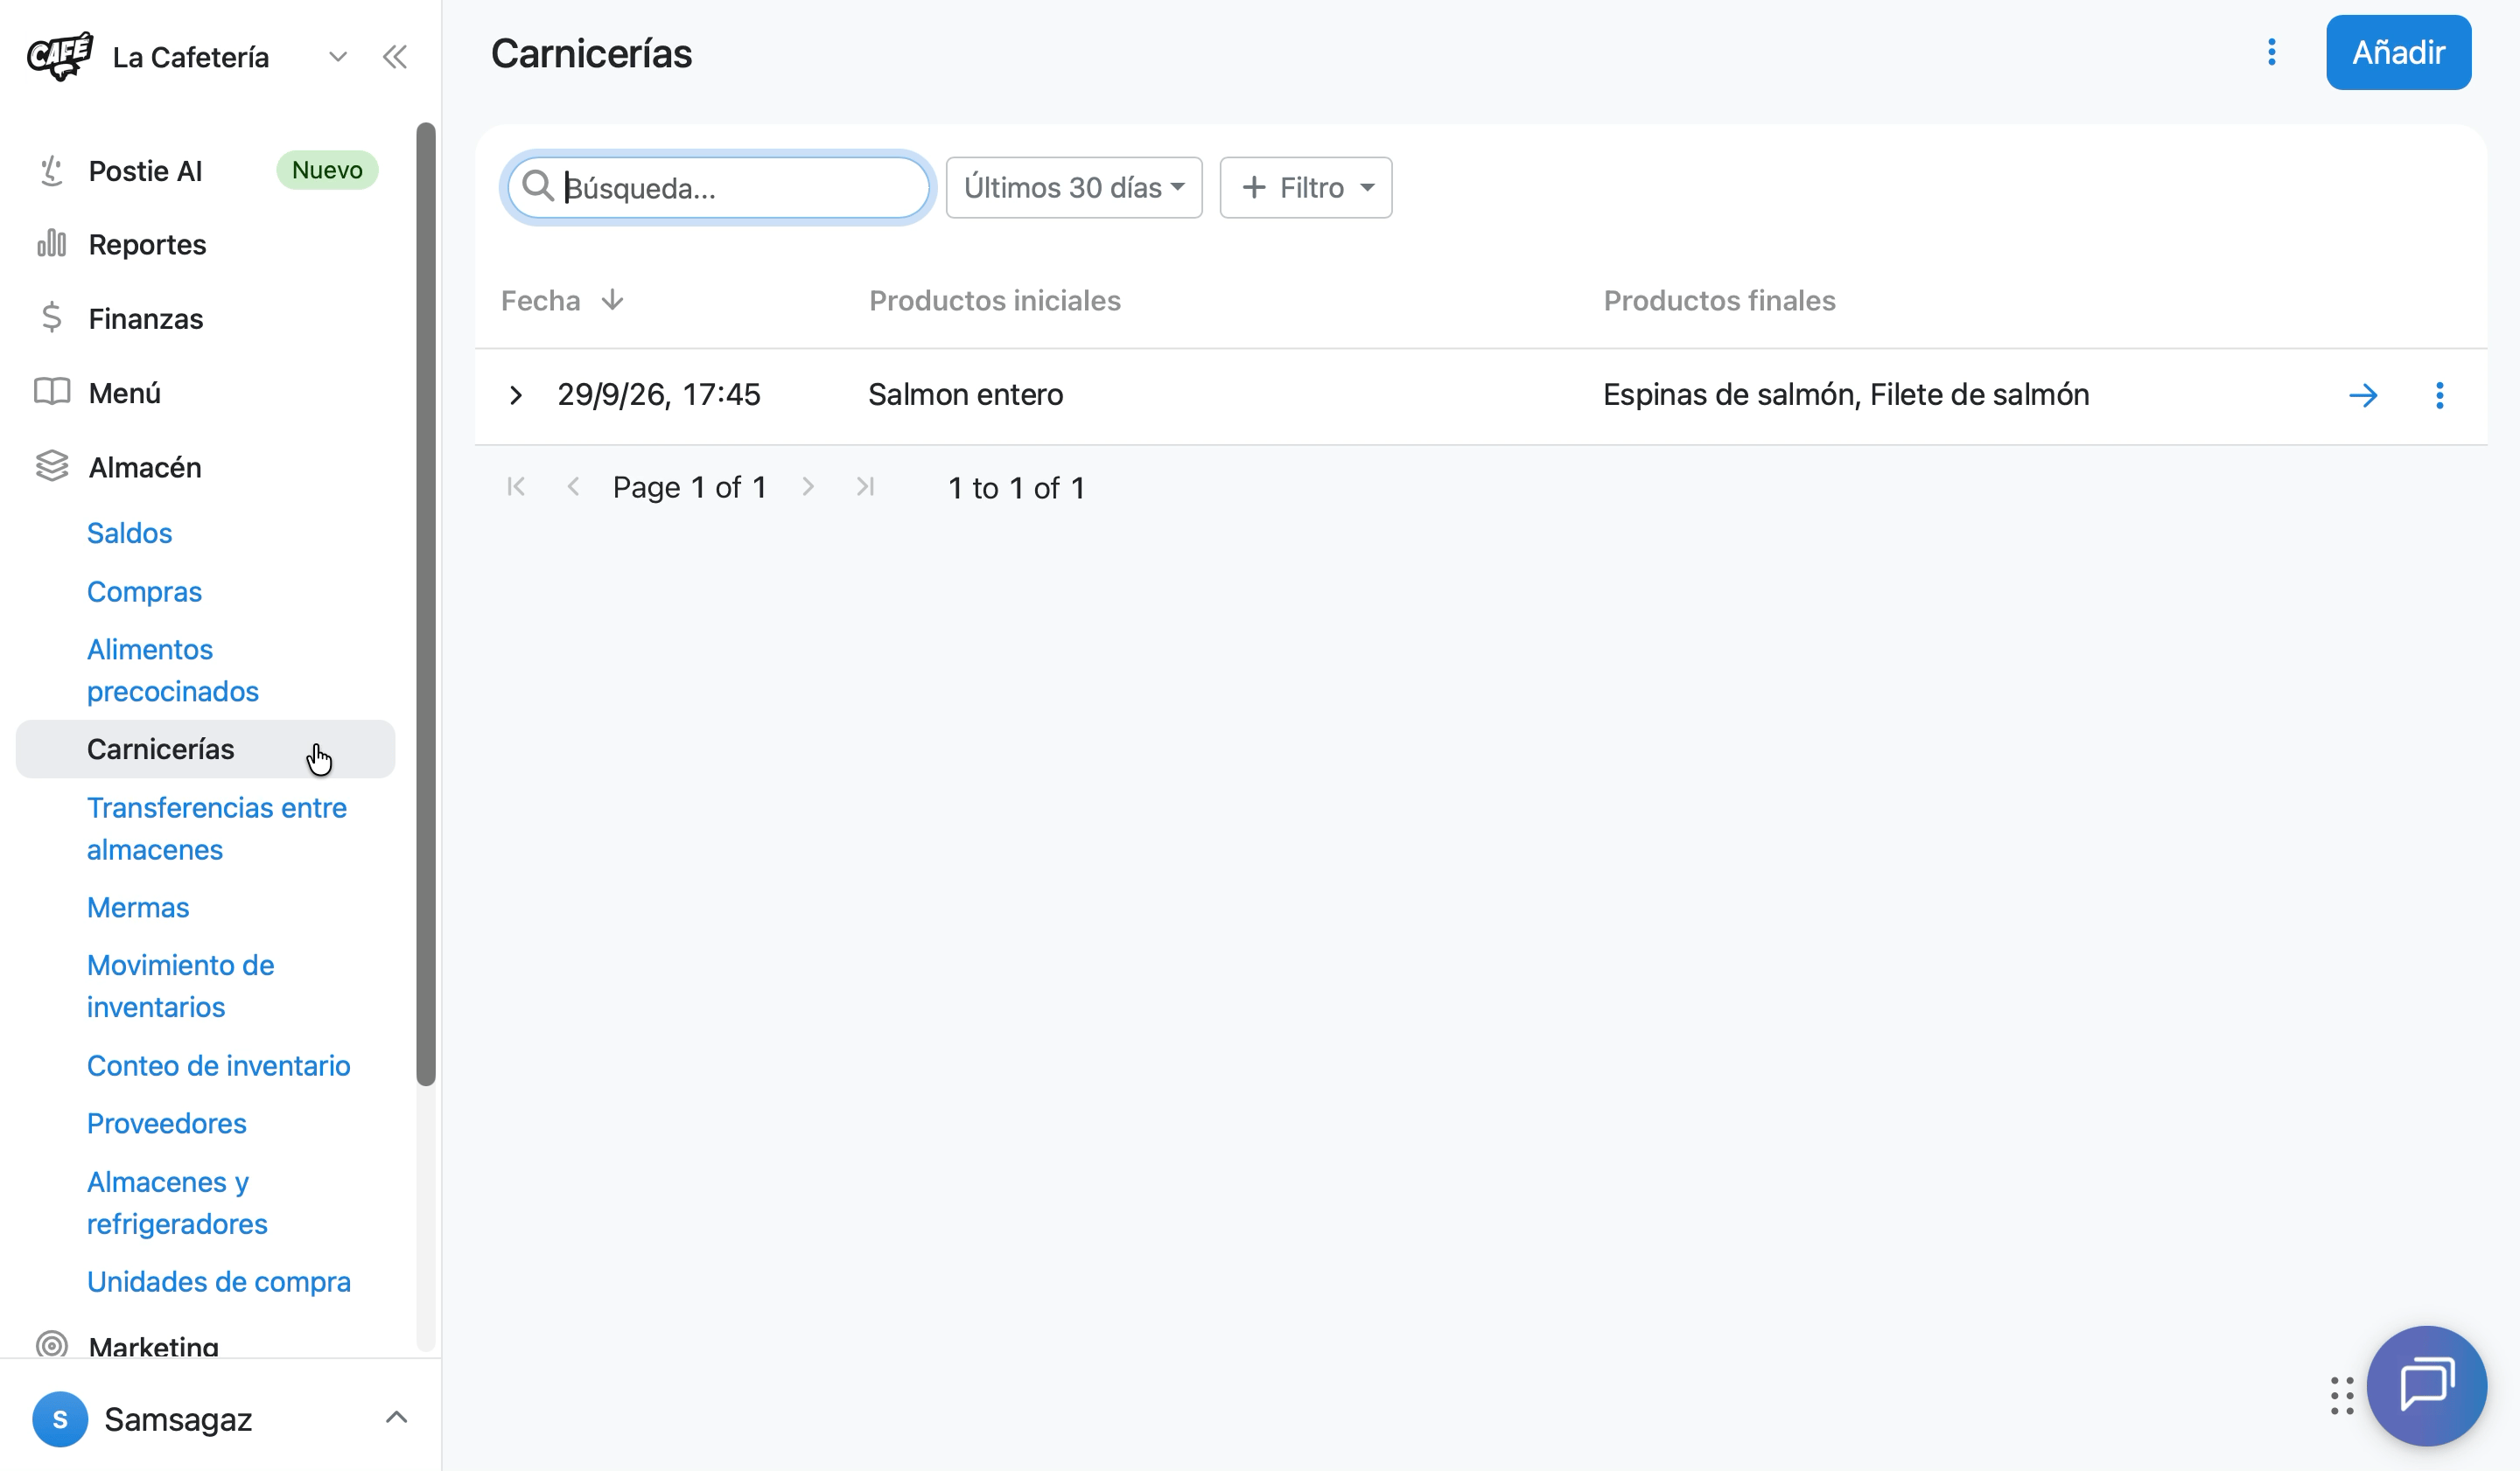2520x1471 pixels.
Task: Go to last page of results
Action: click(x=865, y=486)
